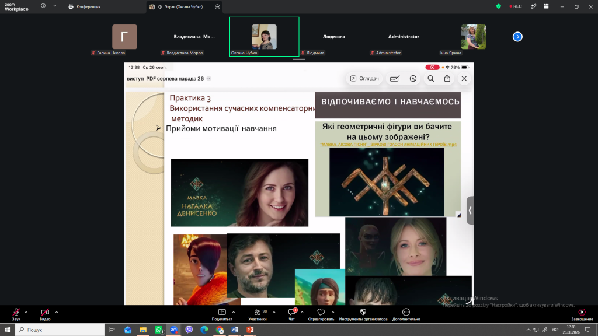Expand share options arrow beside Поделиться
The width and height of the screenshot is (598, 336).
[x=234, y=312]
